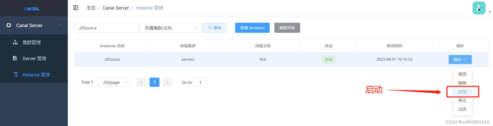This screenshot has height=126, width=493.
Task: Click the ztSource table cell
Action: pos(112,59)
